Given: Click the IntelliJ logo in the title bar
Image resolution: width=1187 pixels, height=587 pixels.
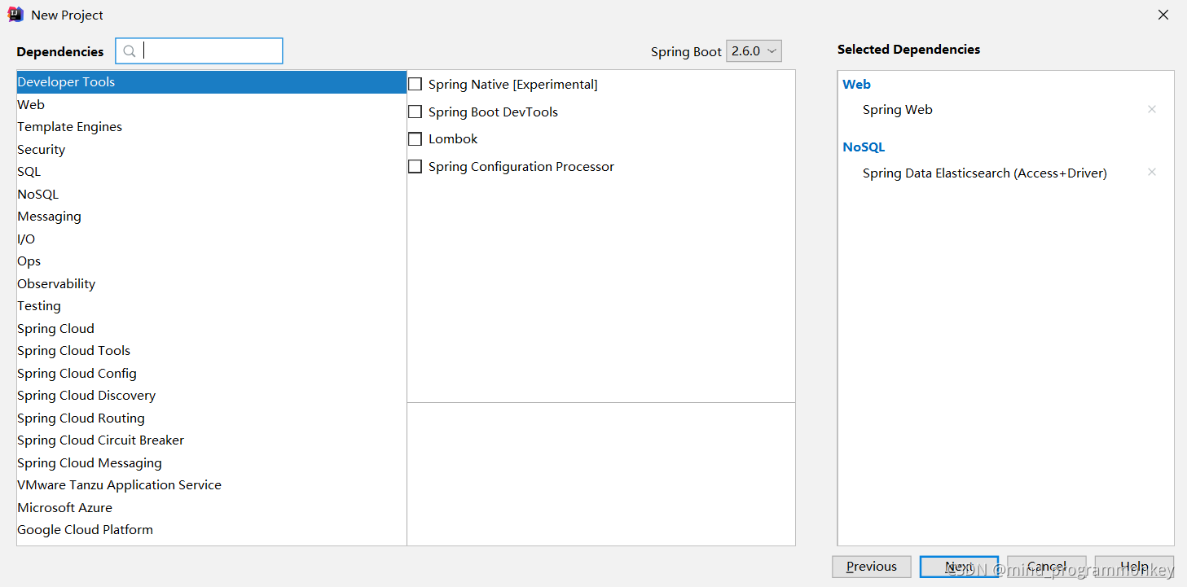Looking at the screenshot, I should tap(15, 15).
